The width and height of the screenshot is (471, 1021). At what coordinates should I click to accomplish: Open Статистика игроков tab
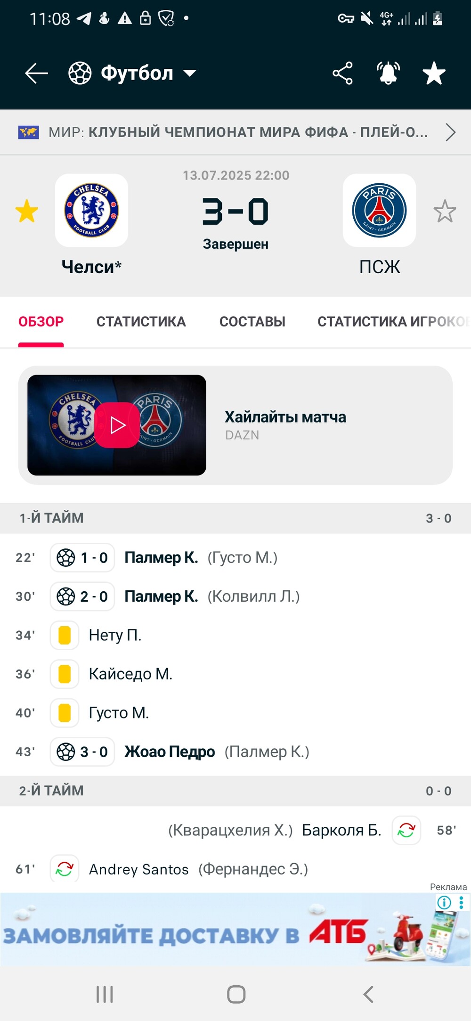(x=394, y=322)
